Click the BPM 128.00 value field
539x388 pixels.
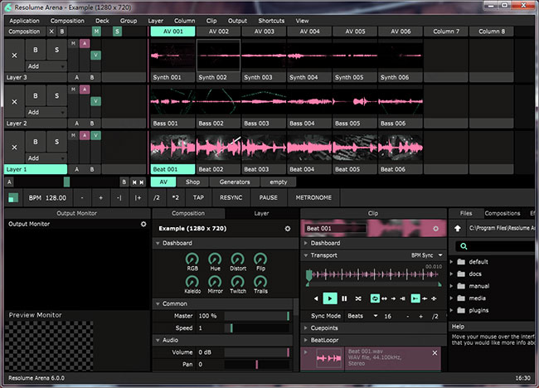coord(48,198)
